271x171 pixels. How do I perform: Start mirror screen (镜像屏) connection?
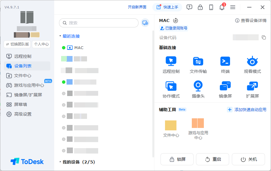tap(225, 86)
